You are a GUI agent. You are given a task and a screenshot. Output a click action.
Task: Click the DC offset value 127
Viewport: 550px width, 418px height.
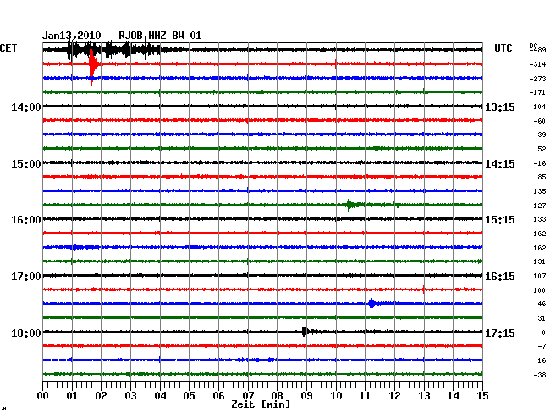(x=540, y=206)
